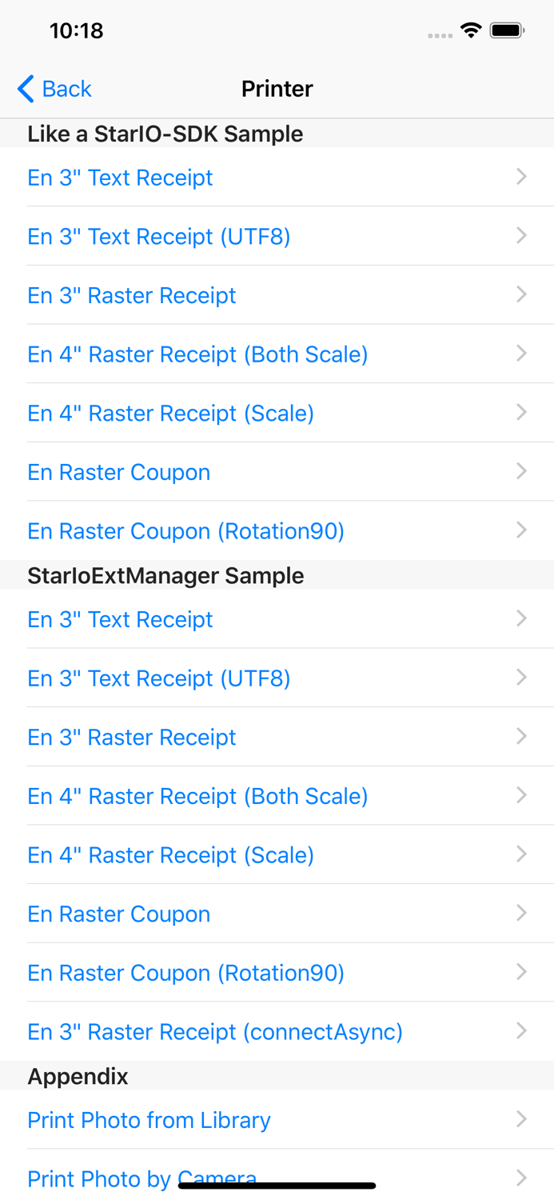
Task: Tap the cellular signal dots icon
Action: pos(440,34)
